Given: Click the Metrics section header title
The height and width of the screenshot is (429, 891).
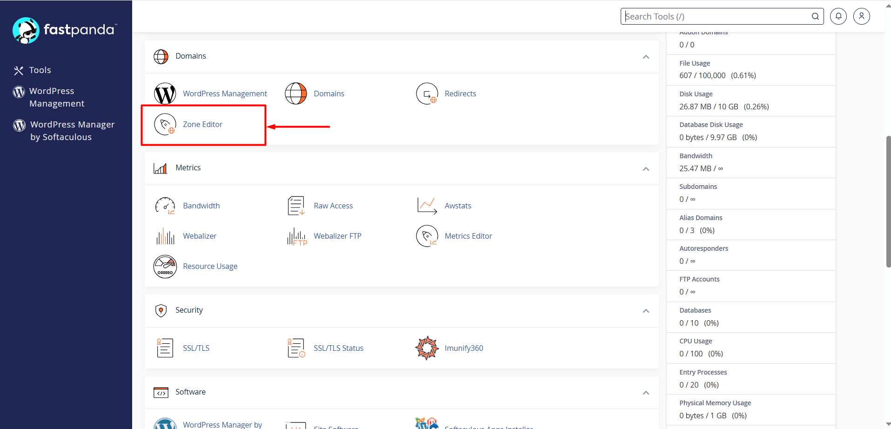Looking at the screenshot, I should (x=188, y=168).
